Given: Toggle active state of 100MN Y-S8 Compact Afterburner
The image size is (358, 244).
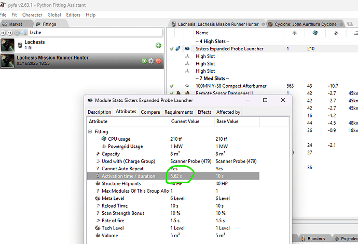Looking at the screenshot, I should (172, 86).
